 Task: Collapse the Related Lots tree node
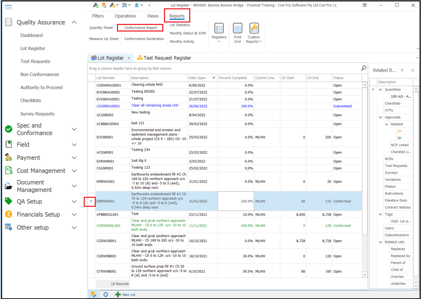(381, 242)
